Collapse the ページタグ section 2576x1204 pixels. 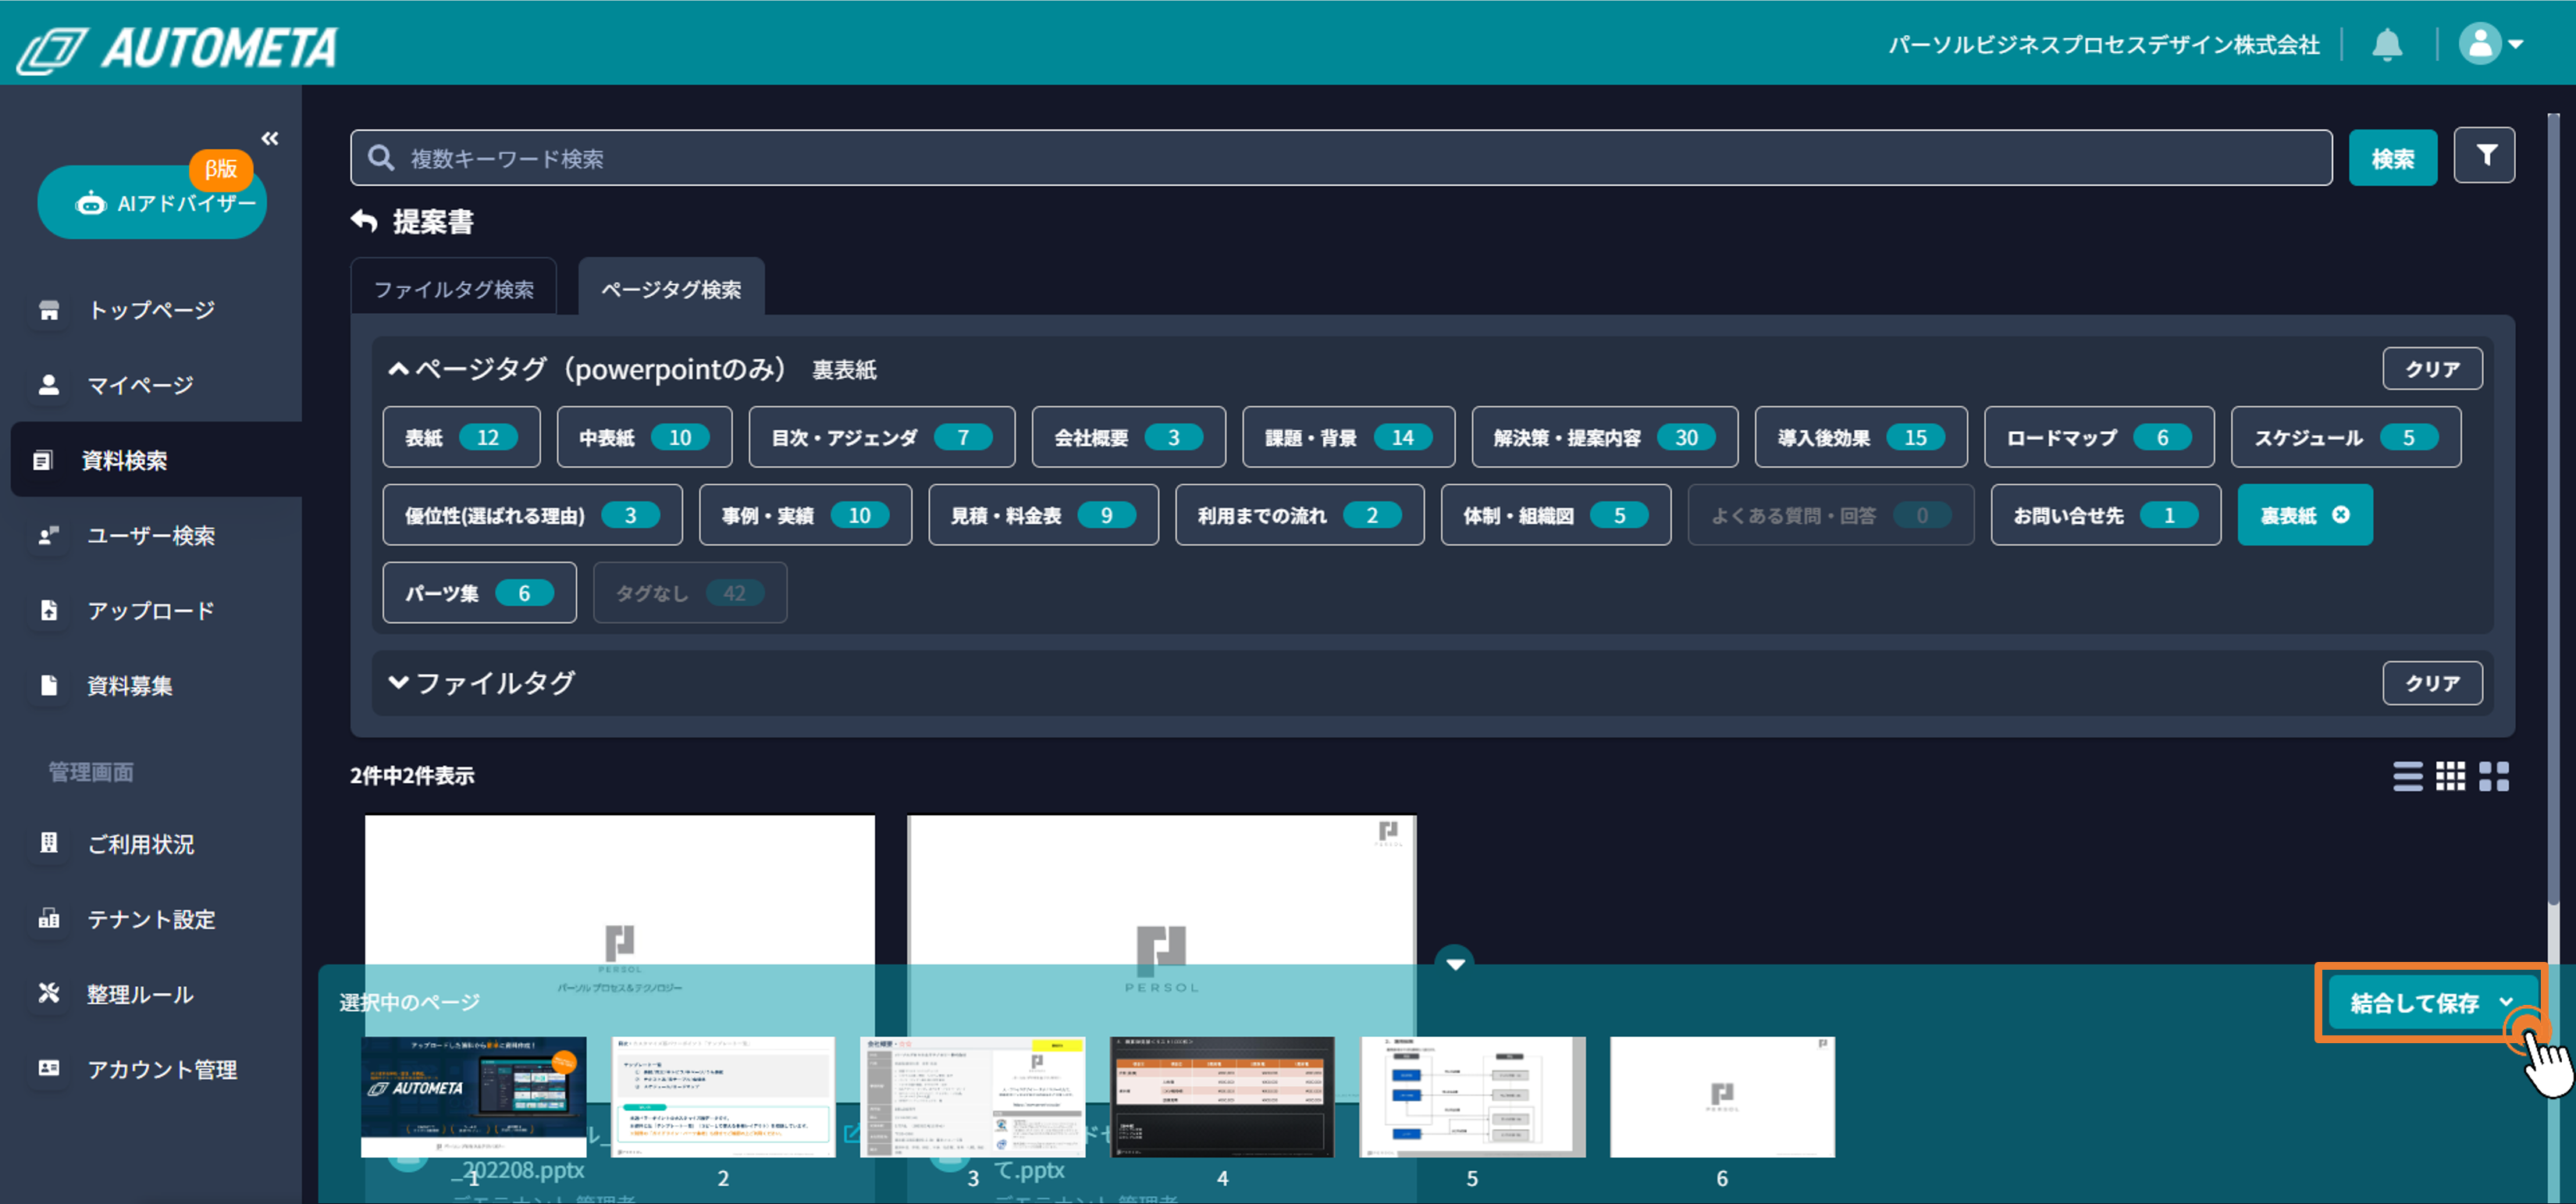click(x=398, y=370)
